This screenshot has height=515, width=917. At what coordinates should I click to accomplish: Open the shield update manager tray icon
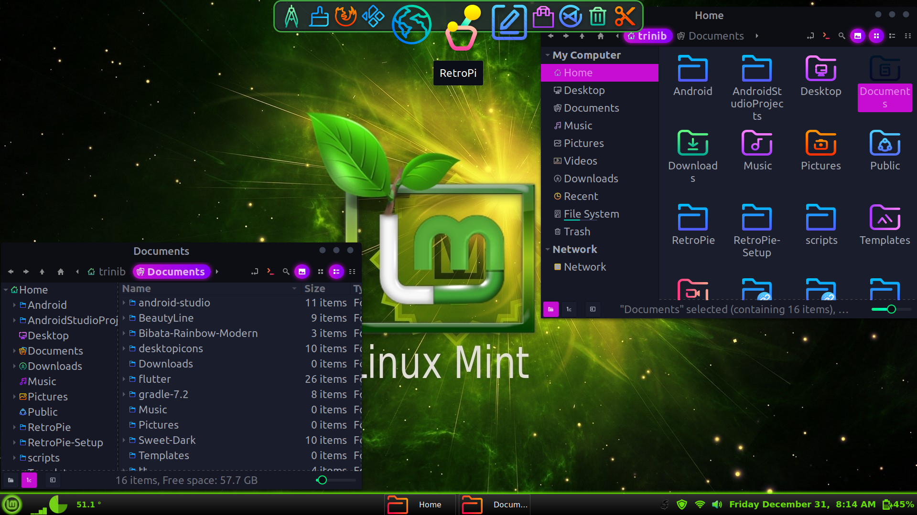point(682,504)
